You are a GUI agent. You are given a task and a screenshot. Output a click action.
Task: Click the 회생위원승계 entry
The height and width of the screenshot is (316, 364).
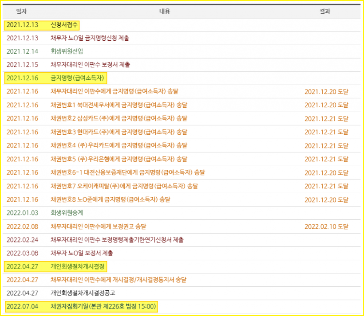coord(67,213)
